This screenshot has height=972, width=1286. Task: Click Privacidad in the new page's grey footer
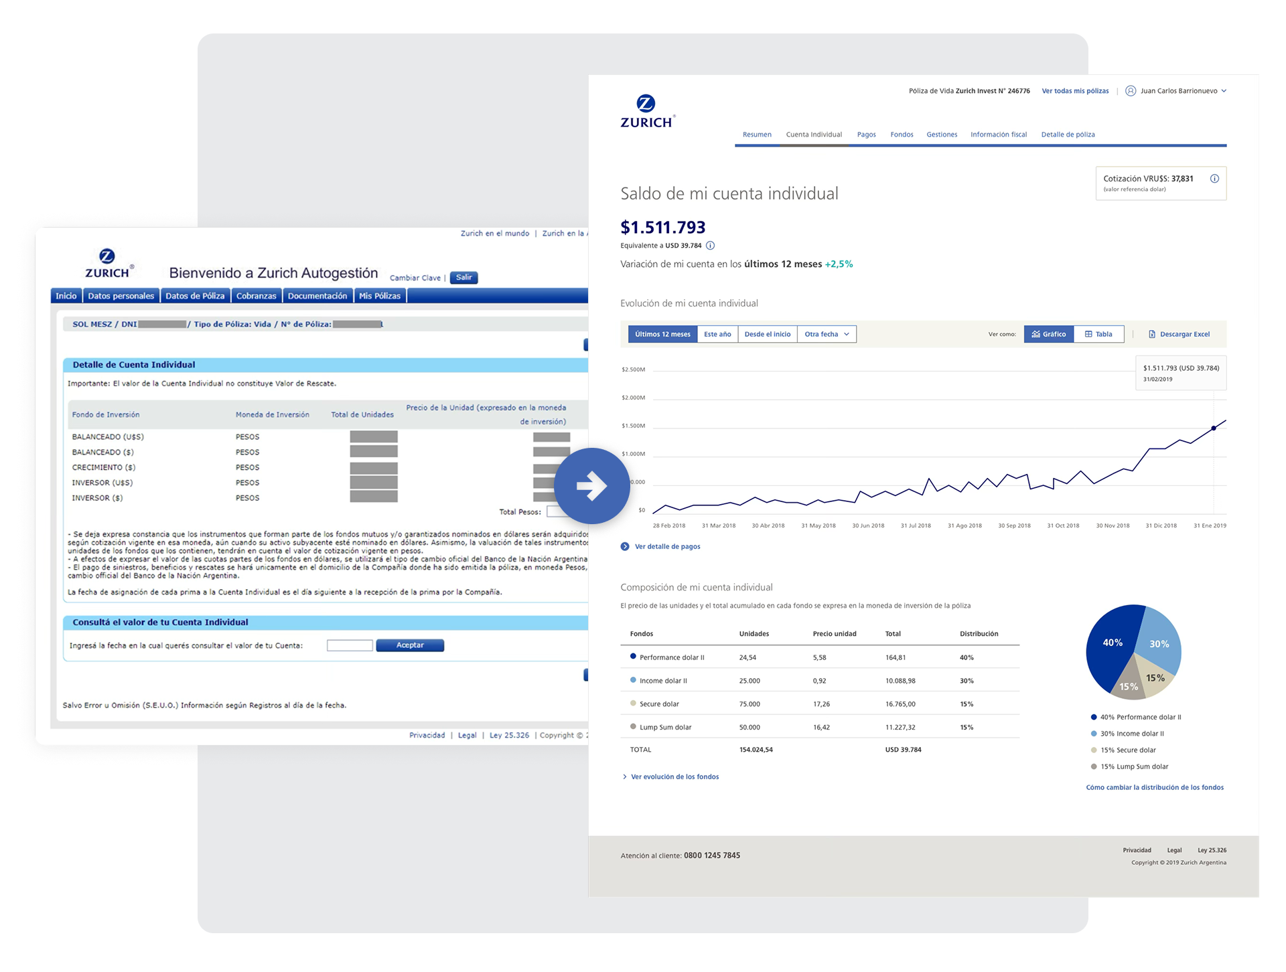[1137, 850]
